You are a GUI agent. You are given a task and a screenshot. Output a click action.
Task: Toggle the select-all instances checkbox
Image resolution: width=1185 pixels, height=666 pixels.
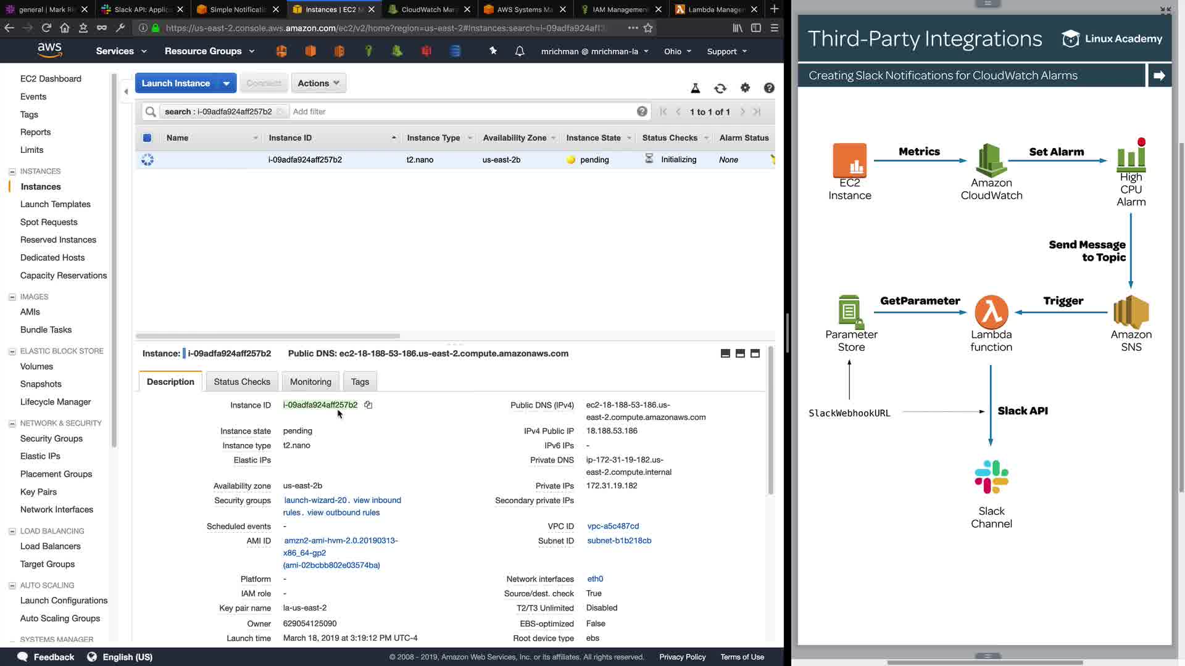(x=147, y=138)
